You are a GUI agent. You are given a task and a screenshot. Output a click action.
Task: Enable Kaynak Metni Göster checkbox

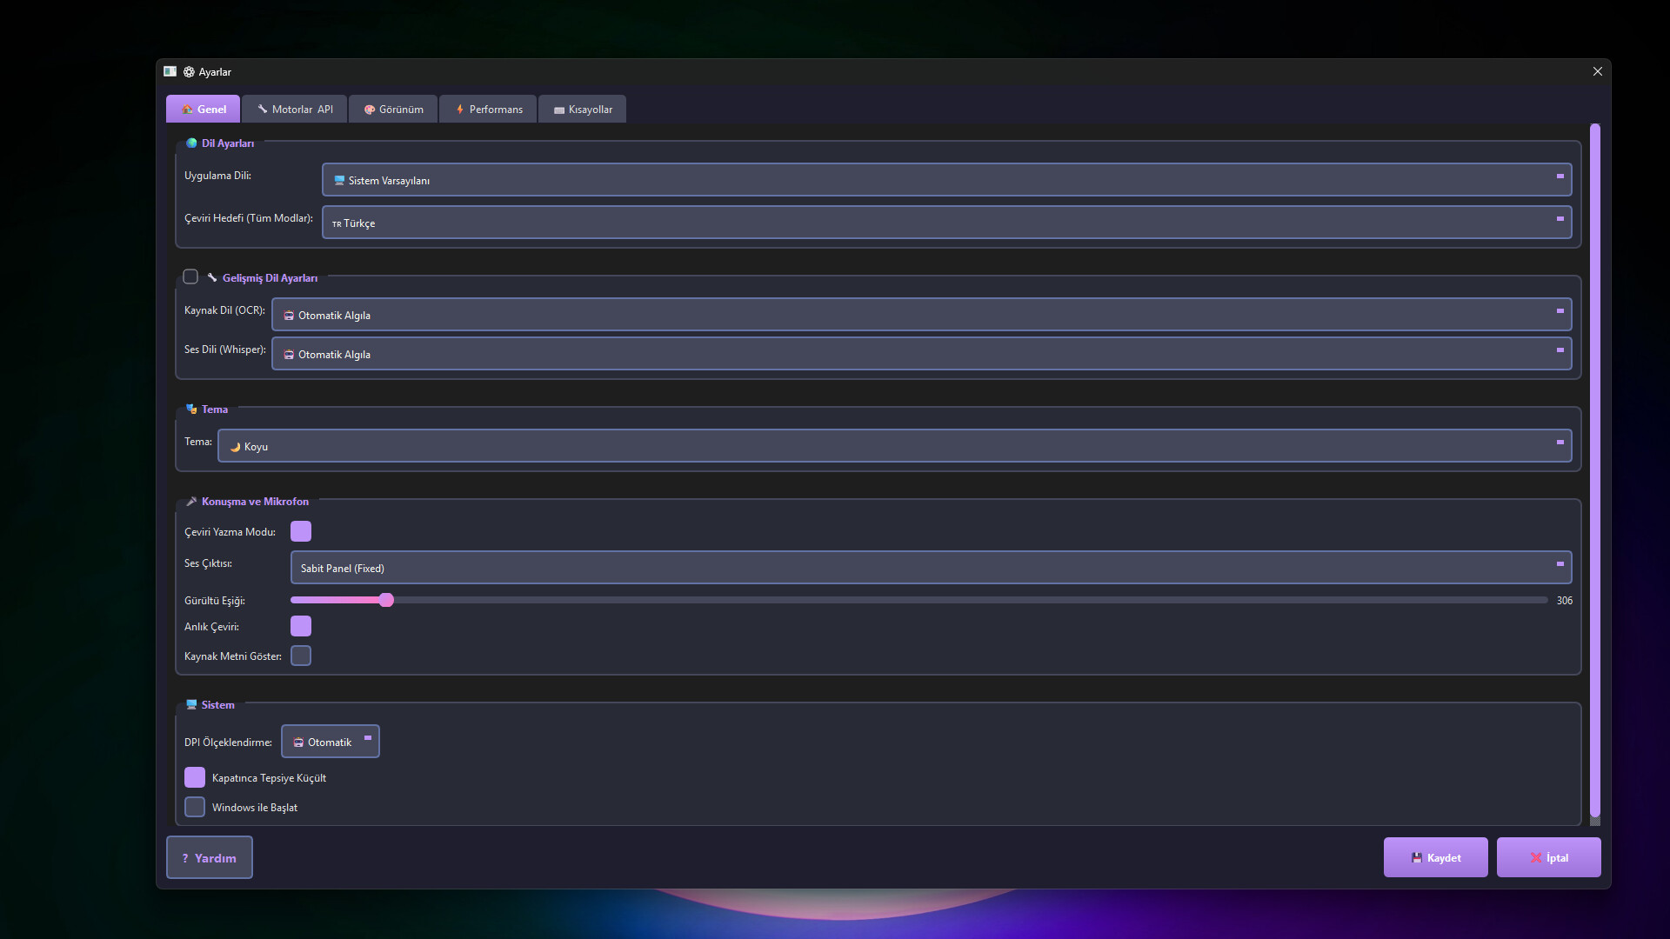(x=301, y=656)
